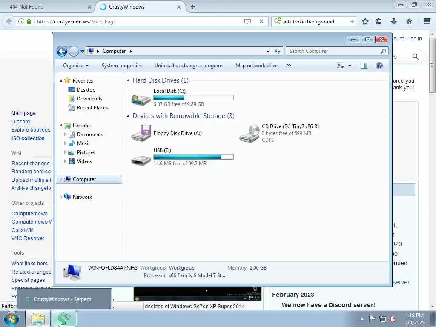
Task: Stop page loading with X button
Action: click(261, 21)
